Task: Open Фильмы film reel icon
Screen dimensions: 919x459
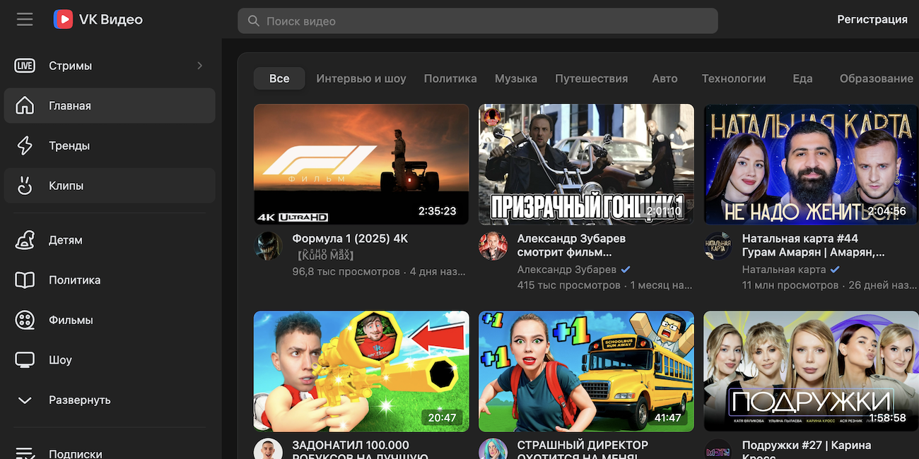Action: [x=25, y=320]
